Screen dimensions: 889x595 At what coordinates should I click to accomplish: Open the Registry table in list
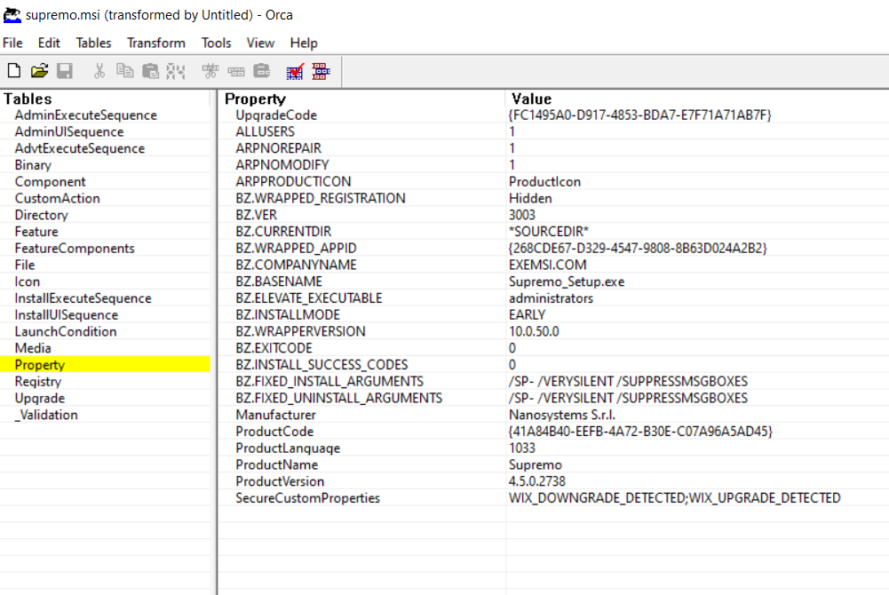[x=38, y=381]
